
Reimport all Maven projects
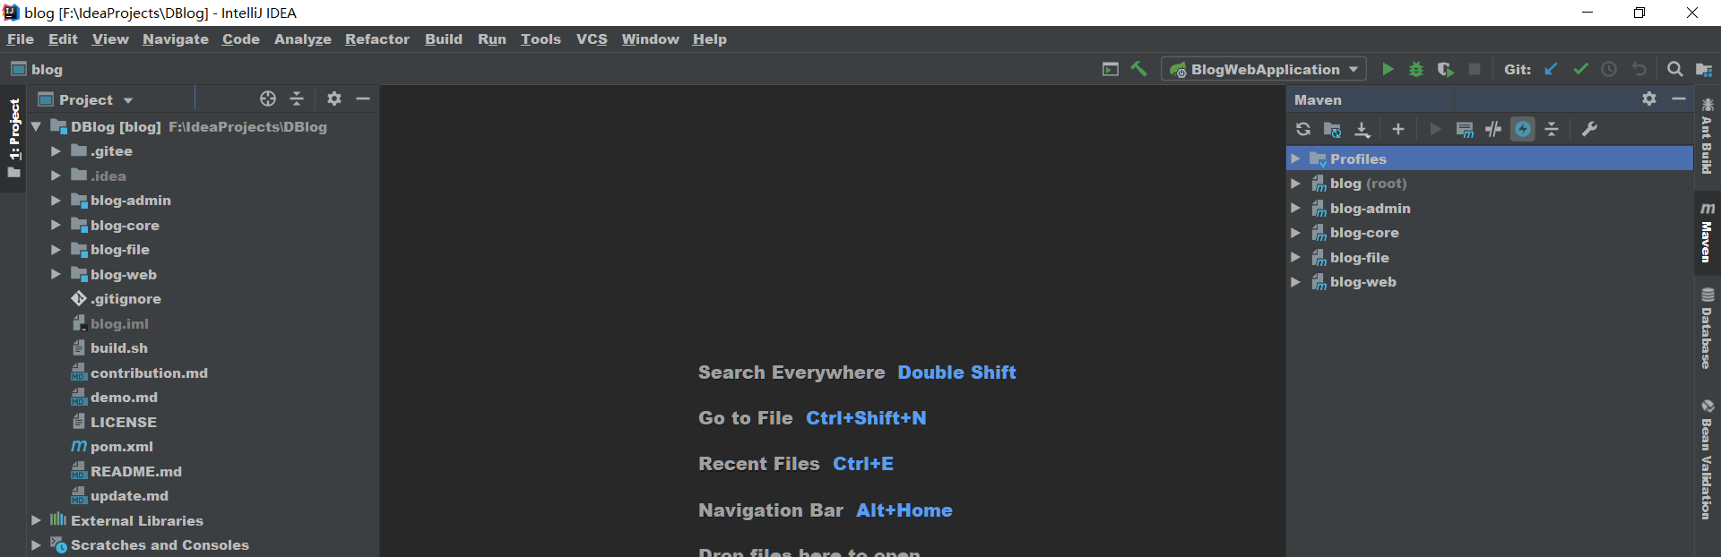tap(1303, 129)
